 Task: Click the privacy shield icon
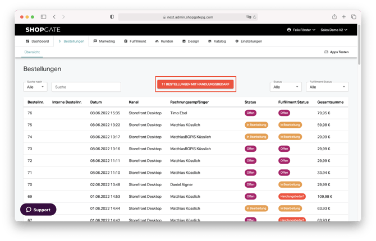112,17
